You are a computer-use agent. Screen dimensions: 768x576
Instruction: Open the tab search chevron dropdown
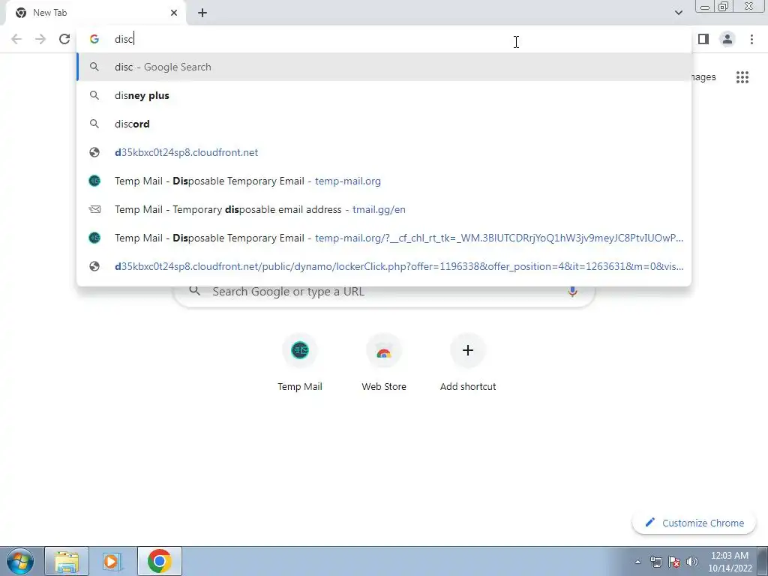pyautogui.click(x=678, y=13)
